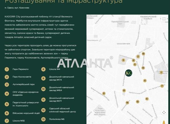This screenshot has width=170, height=124.
Task: Click the legend text 'Поліклініка №6'
Action: coord(57,119)
